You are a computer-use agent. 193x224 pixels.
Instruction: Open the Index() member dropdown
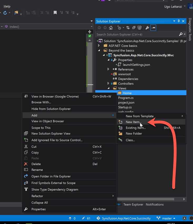[91, 27]
